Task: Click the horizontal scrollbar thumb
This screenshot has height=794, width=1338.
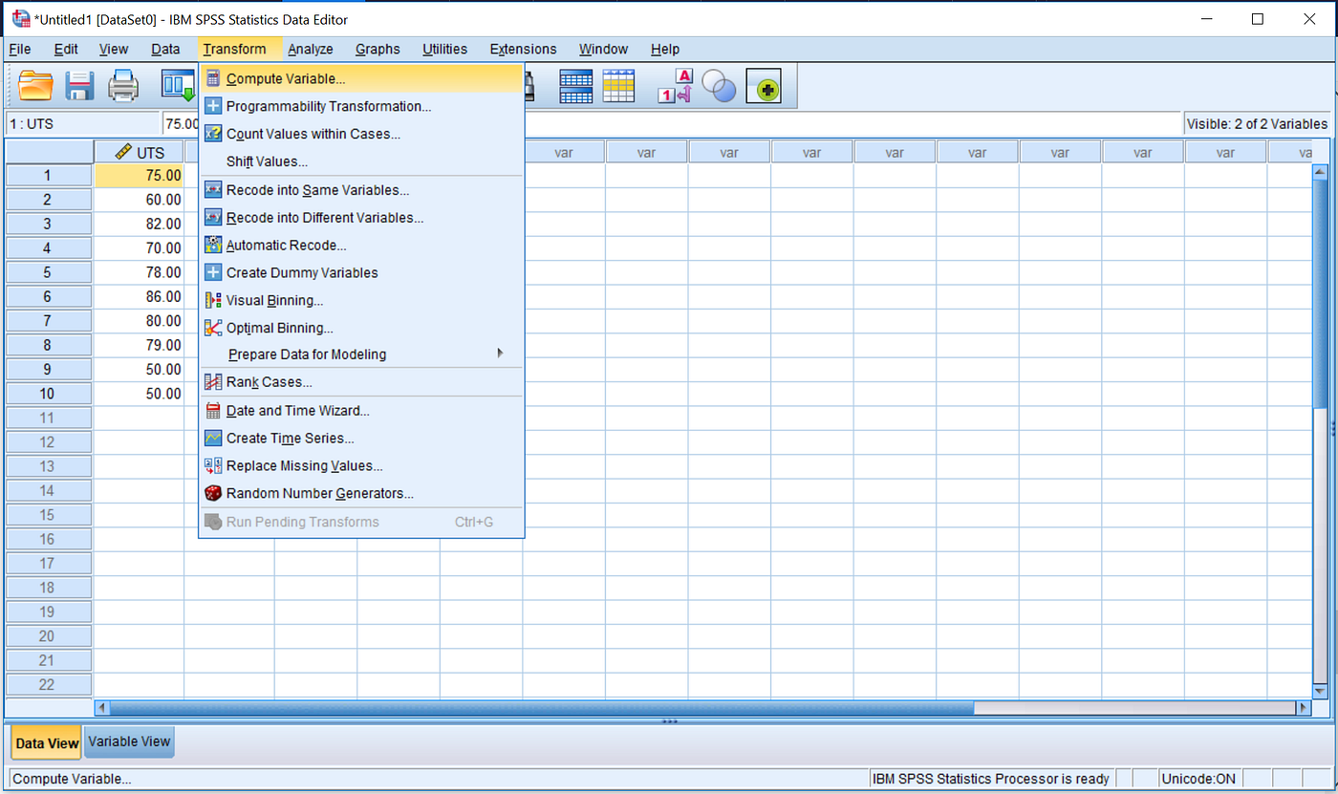Action: (542, 708)
